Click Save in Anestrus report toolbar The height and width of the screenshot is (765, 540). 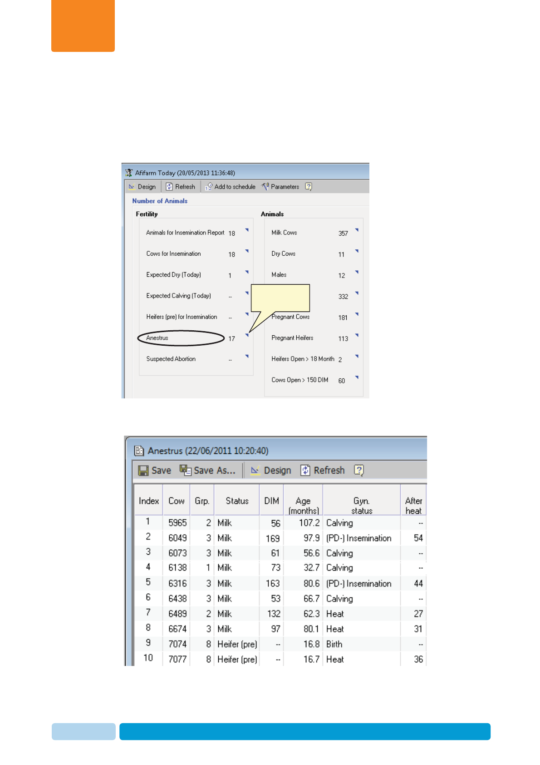155,470
